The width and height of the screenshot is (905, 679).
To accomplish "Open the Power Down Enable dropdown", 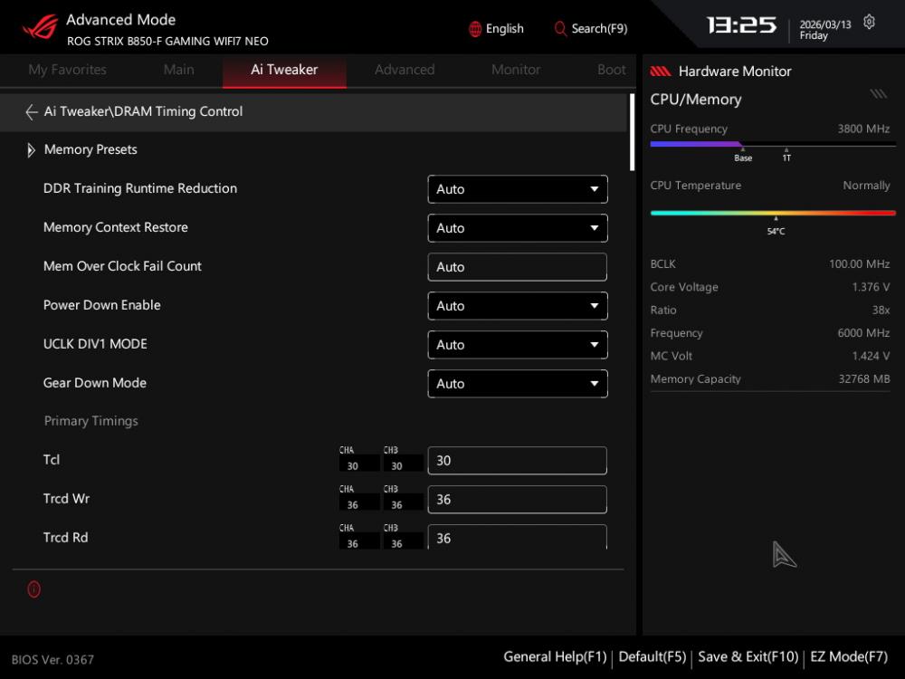I will [x=517, y=306].
